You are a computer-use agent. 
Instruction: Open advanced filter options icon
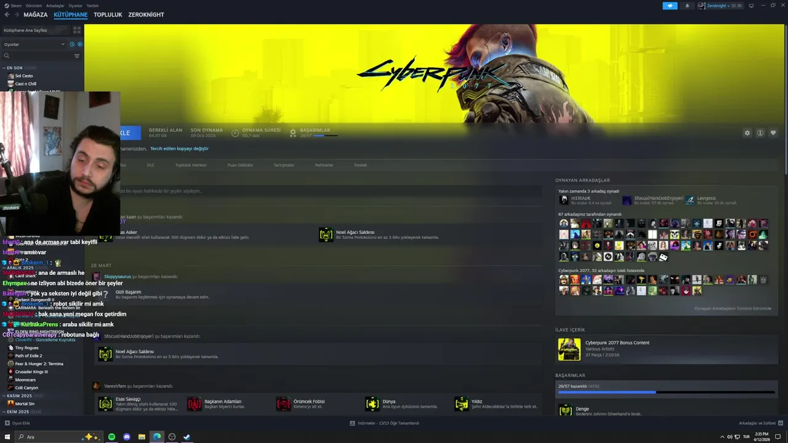(77, 56)
